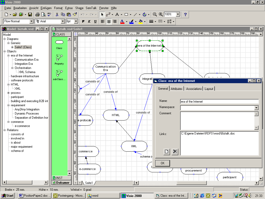Delete link using X button in dialog
The image size is (265, 199).
(175, 152)
